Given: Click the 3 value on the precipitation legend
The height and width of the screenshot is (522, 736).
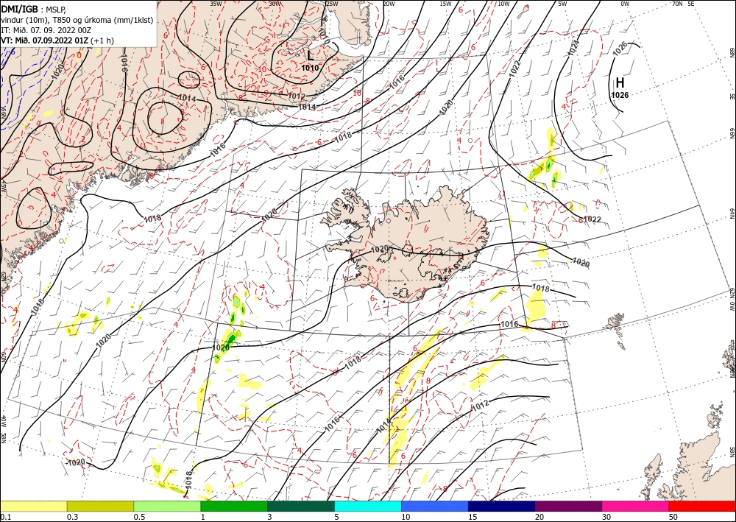Looking at the screenshot, I should (270, 517).
